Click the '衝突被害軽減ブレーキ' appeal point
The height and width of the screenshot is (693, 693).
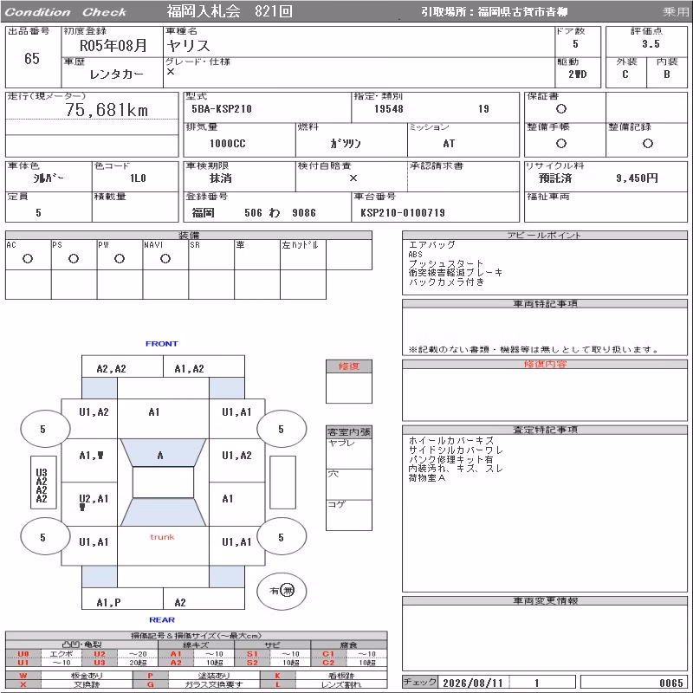point(456,273)
